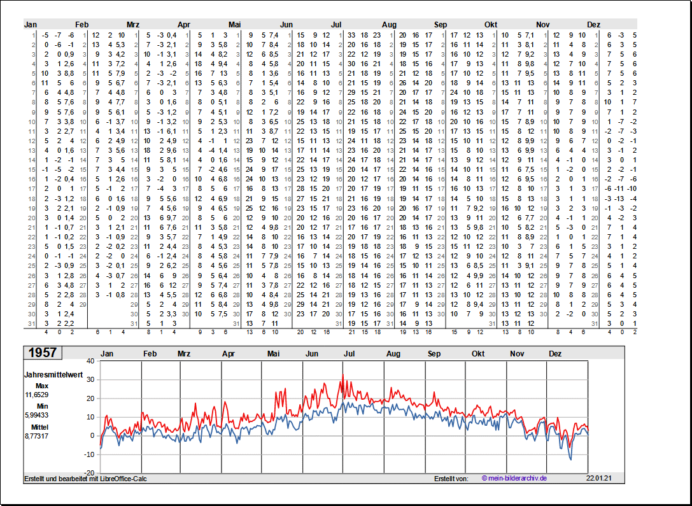Screen dimensions: 692x506
Task: Click the Sep header in the data table
Action: tap(441, 24)
